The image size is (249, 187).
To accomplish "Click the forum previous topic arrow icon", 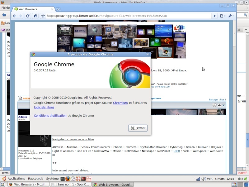I will coord(214,105).
